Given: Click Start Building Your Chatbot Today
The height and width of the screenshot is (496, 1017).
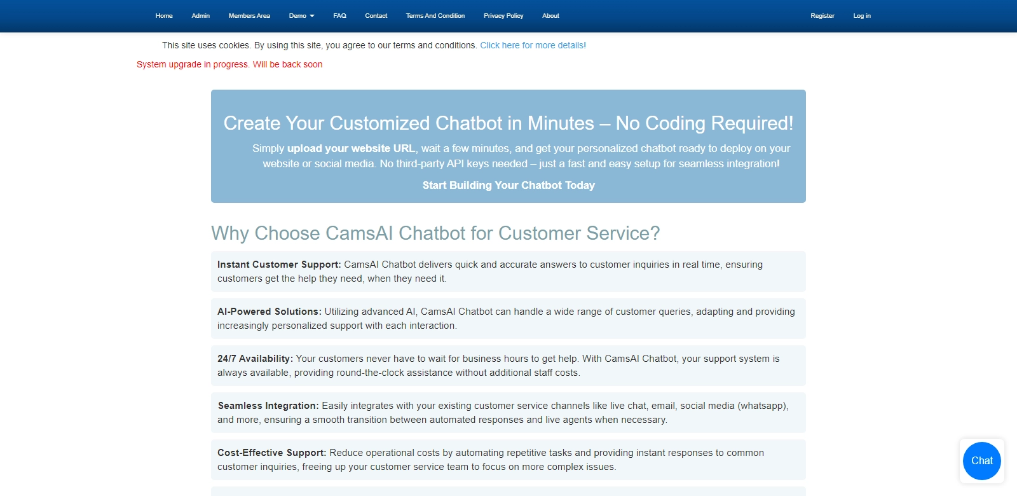Looking at the screenshot, I should [508, 185].
